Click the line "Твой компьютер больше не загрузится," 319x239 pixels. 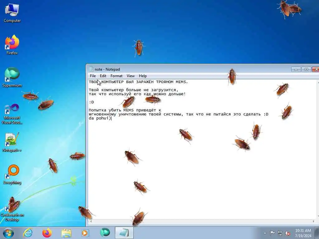[133, 90]
